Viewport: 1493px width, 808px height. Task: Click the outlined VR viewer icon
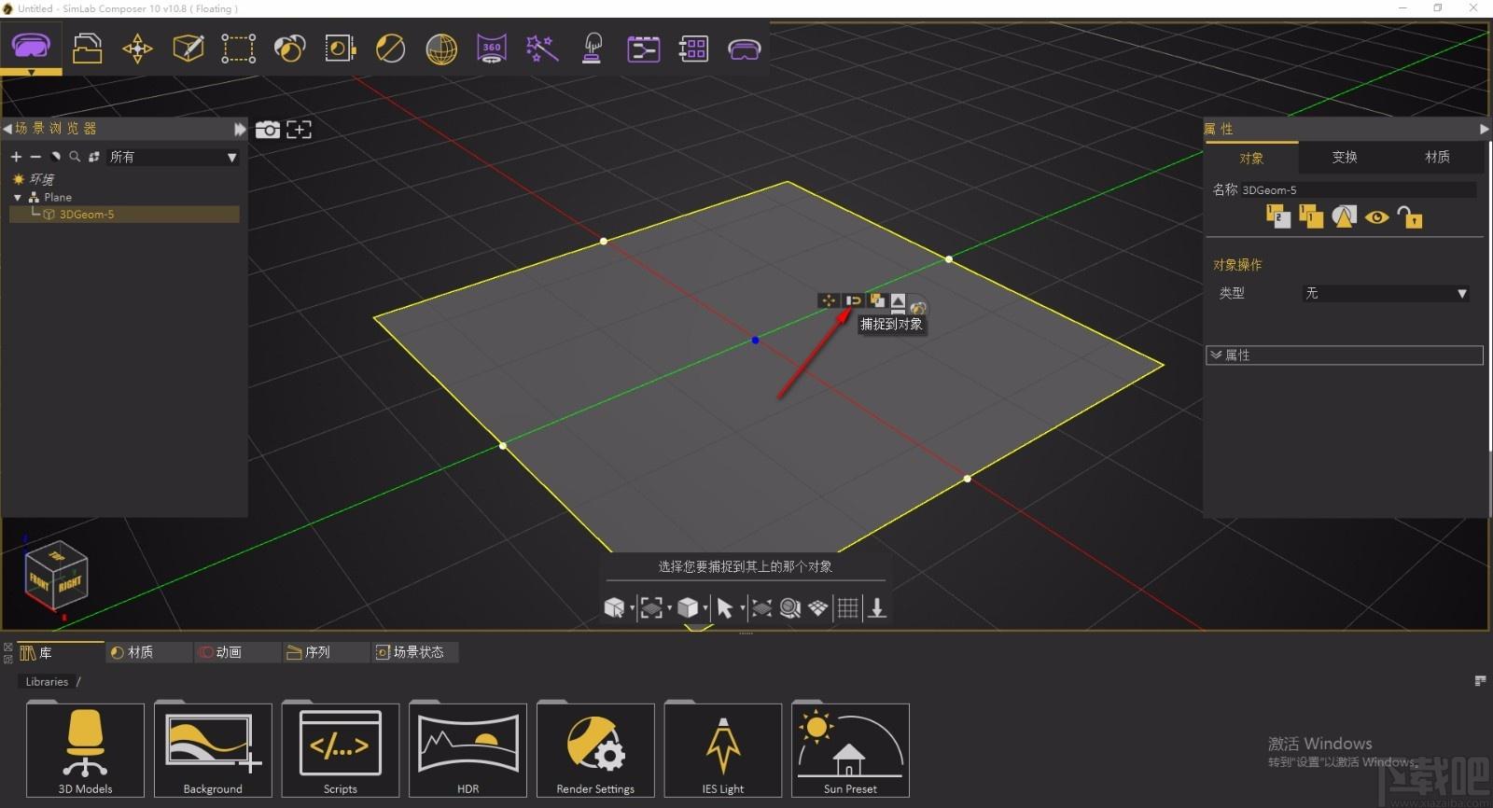coord(744,49)
